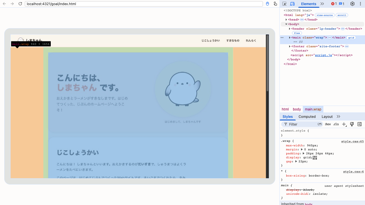Open style.css:6 source link
The image size is (365, 205).
tap(353, 172)
